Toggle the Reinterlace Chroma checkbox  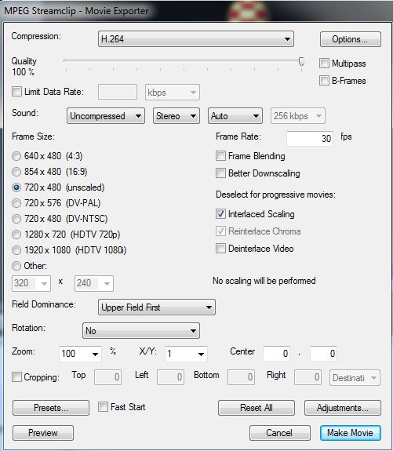220,231
